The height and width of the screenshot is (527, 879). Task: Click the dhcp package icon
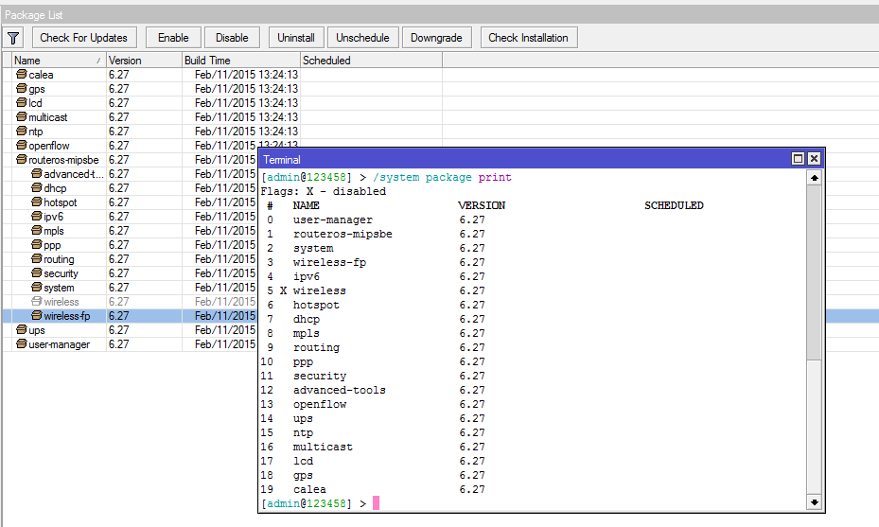[37, 188]
